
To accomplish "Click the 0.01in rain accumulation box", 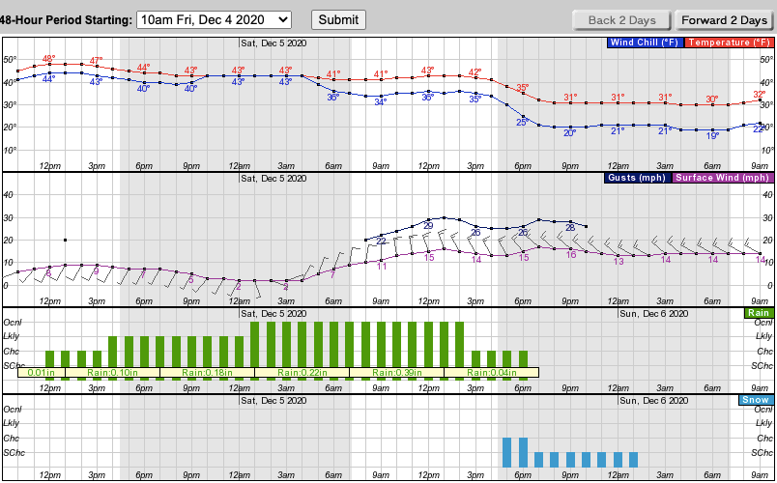I will point(41,372).
